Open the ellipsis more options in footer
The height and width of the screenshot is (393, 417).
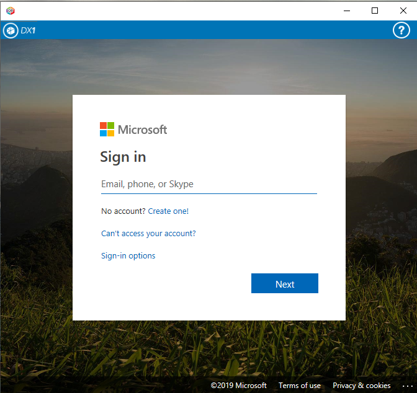[x=407, y=386]
